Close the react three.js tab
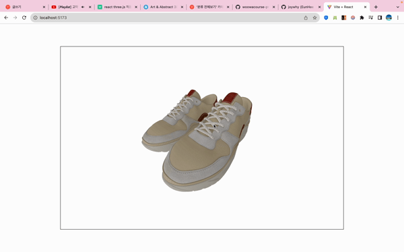Image resolution: width=404 pixels, height=252 pixels. (x=136, y=7)
